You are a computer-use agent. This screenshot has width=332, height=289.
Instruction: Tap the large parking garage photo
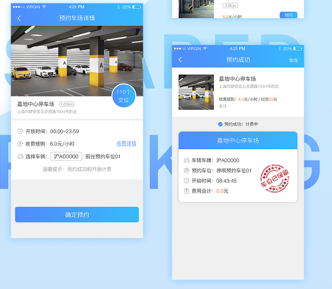[x=77, y=61]
